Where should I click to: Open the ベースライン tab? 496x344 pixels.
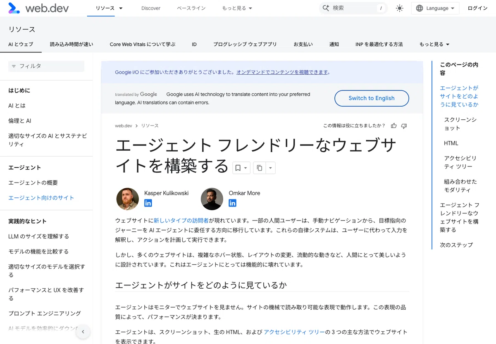point(191,8)
